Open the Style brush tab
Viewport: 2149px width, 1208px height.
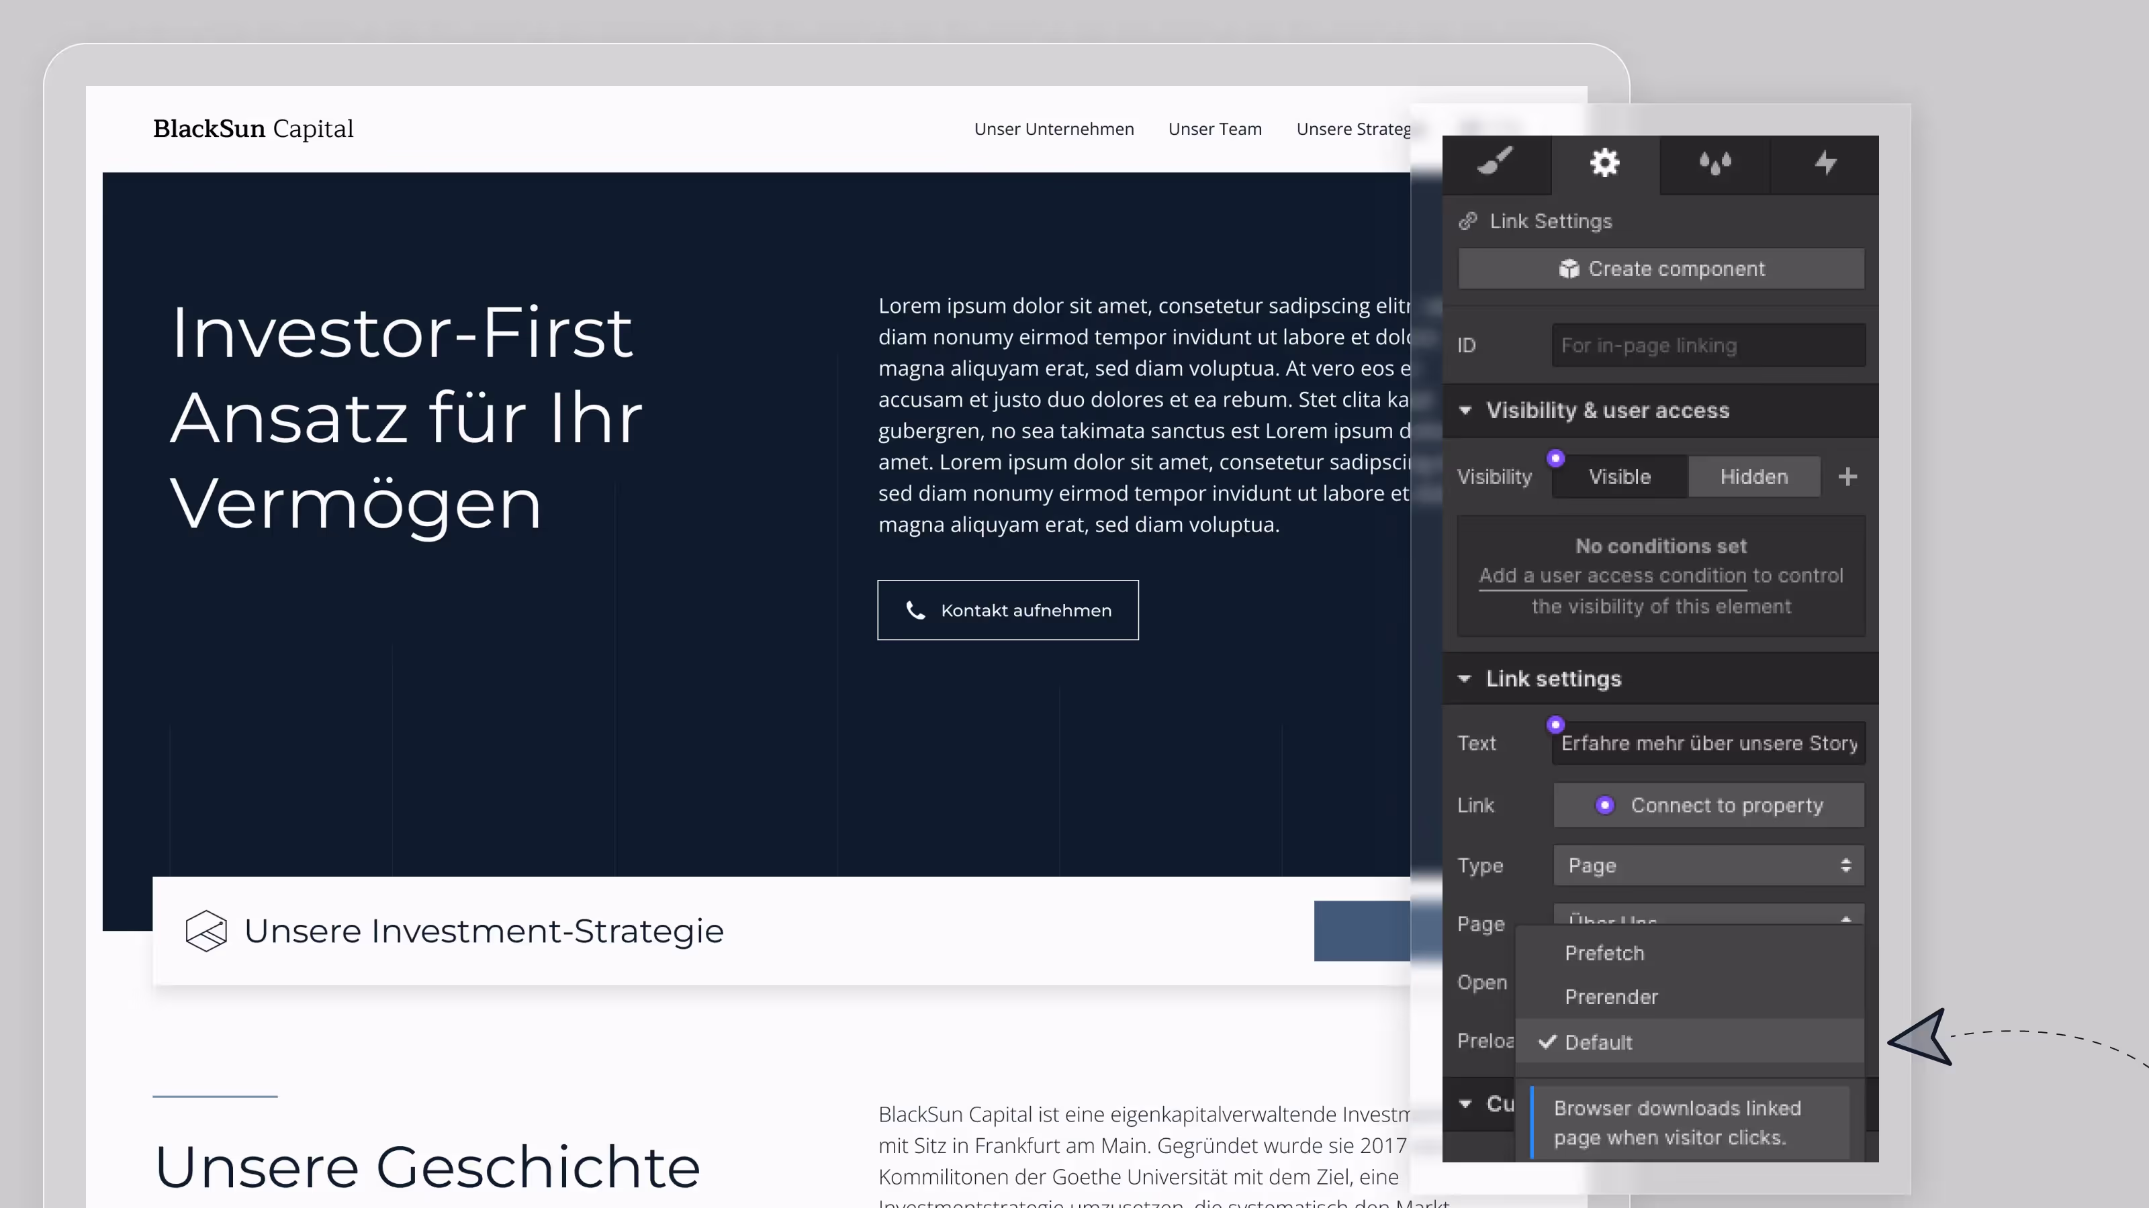[1496, 163]
